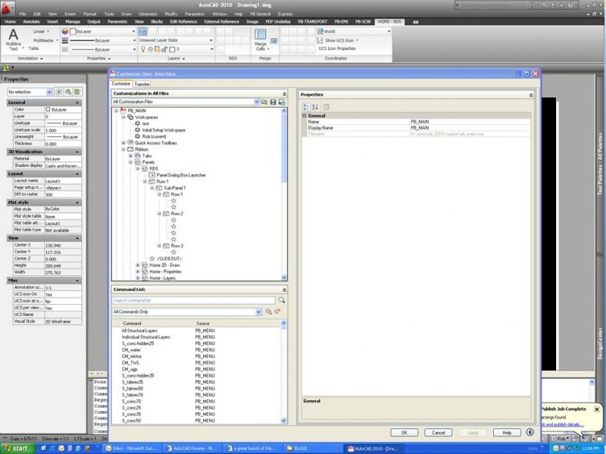Click the AutoCAD Forums taskbar button
Viewport: 606px width, 454px height.
tap(192, 449)
